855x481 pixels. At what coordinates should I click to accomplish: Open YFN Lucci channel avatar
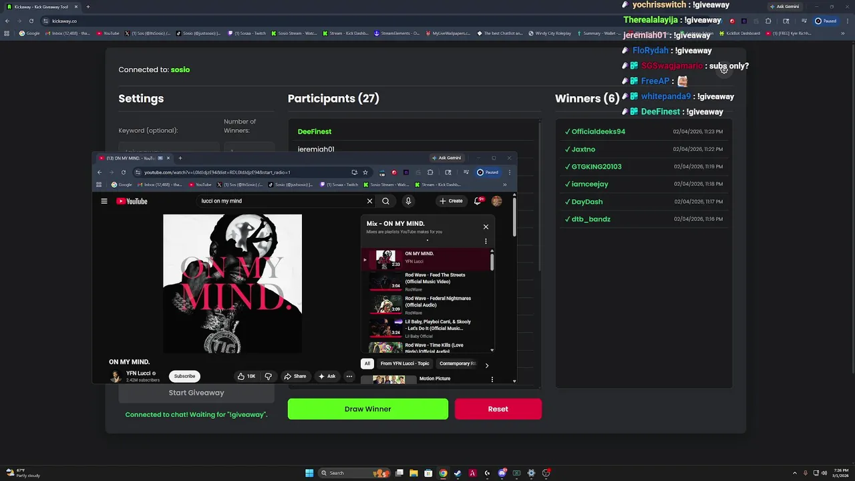116,376
